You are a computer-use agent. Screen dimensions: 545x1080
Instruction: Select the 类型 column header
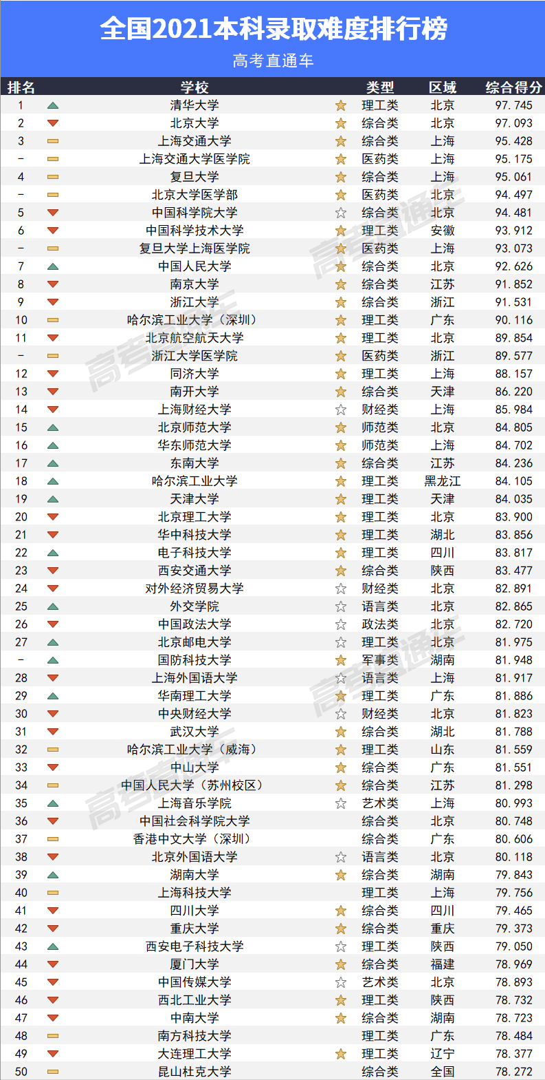(x=380, y=87)
